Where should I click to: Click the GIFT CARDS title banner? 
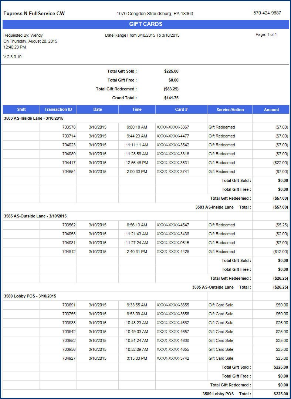click(x=145, y=24)
